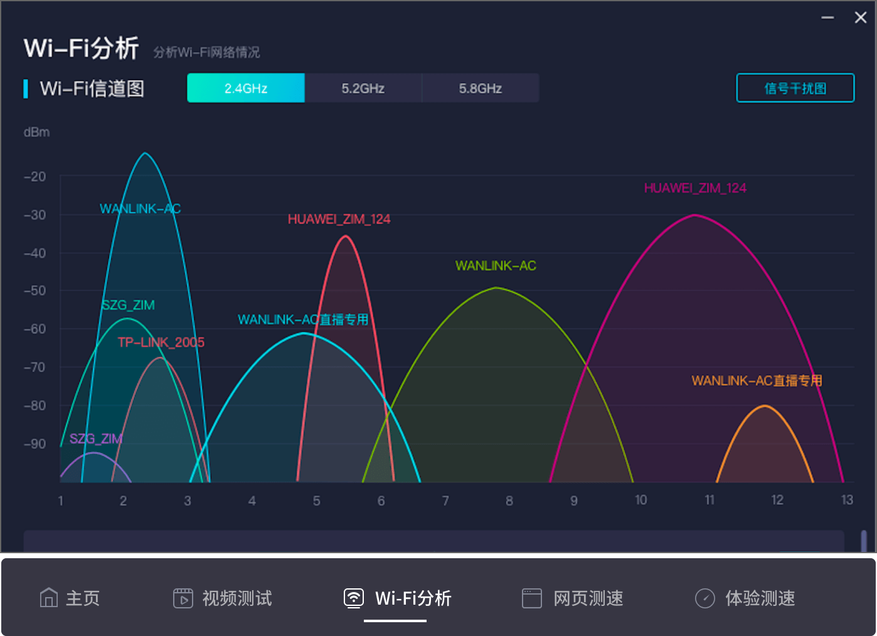Screen dimensions: 877x636
Task: Click the video test play icon
Action: click(x=183, y=598)
